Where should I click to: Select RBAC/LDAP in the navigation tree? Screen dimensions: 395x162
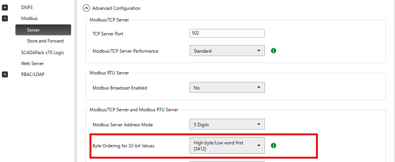coord(33,74)
